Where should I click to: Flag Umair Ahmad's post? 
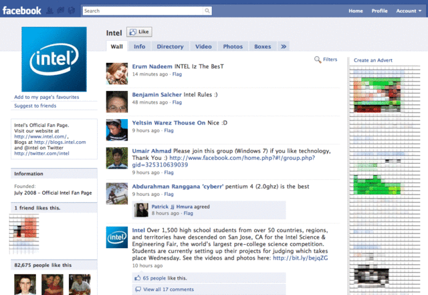coord(169,173)
